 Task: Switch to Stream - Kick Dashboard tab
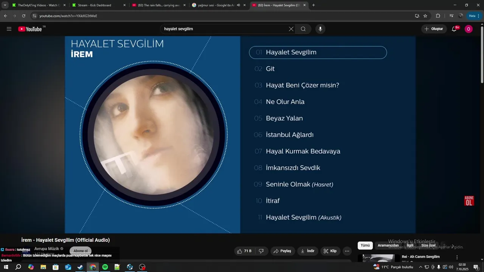point(98,5)
